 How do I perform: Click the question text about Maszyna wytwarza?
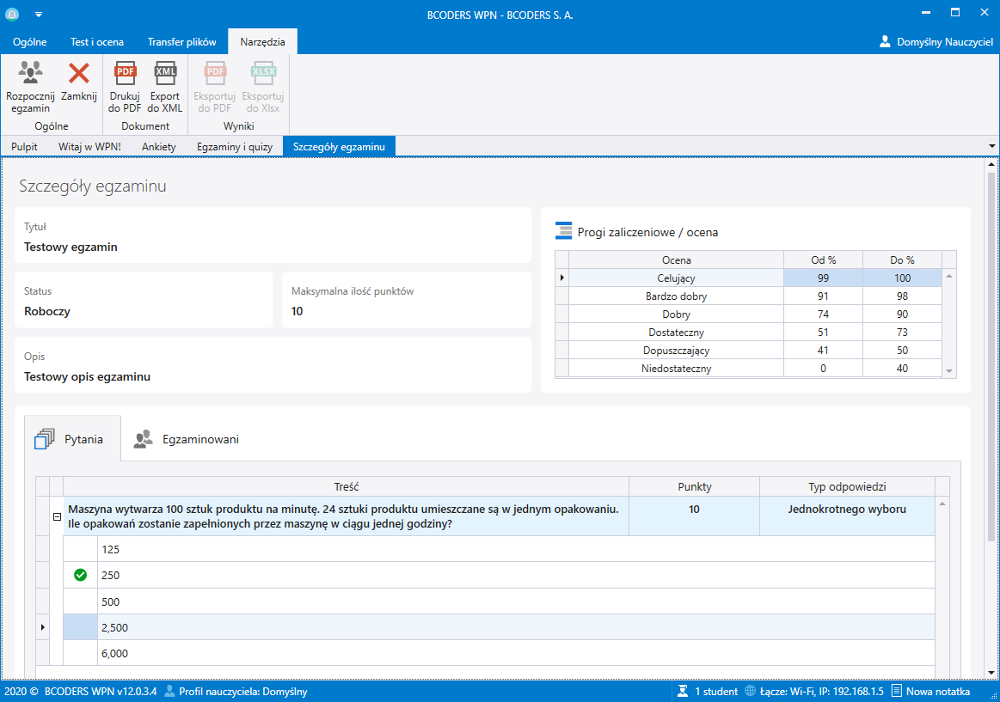(343, 516)
